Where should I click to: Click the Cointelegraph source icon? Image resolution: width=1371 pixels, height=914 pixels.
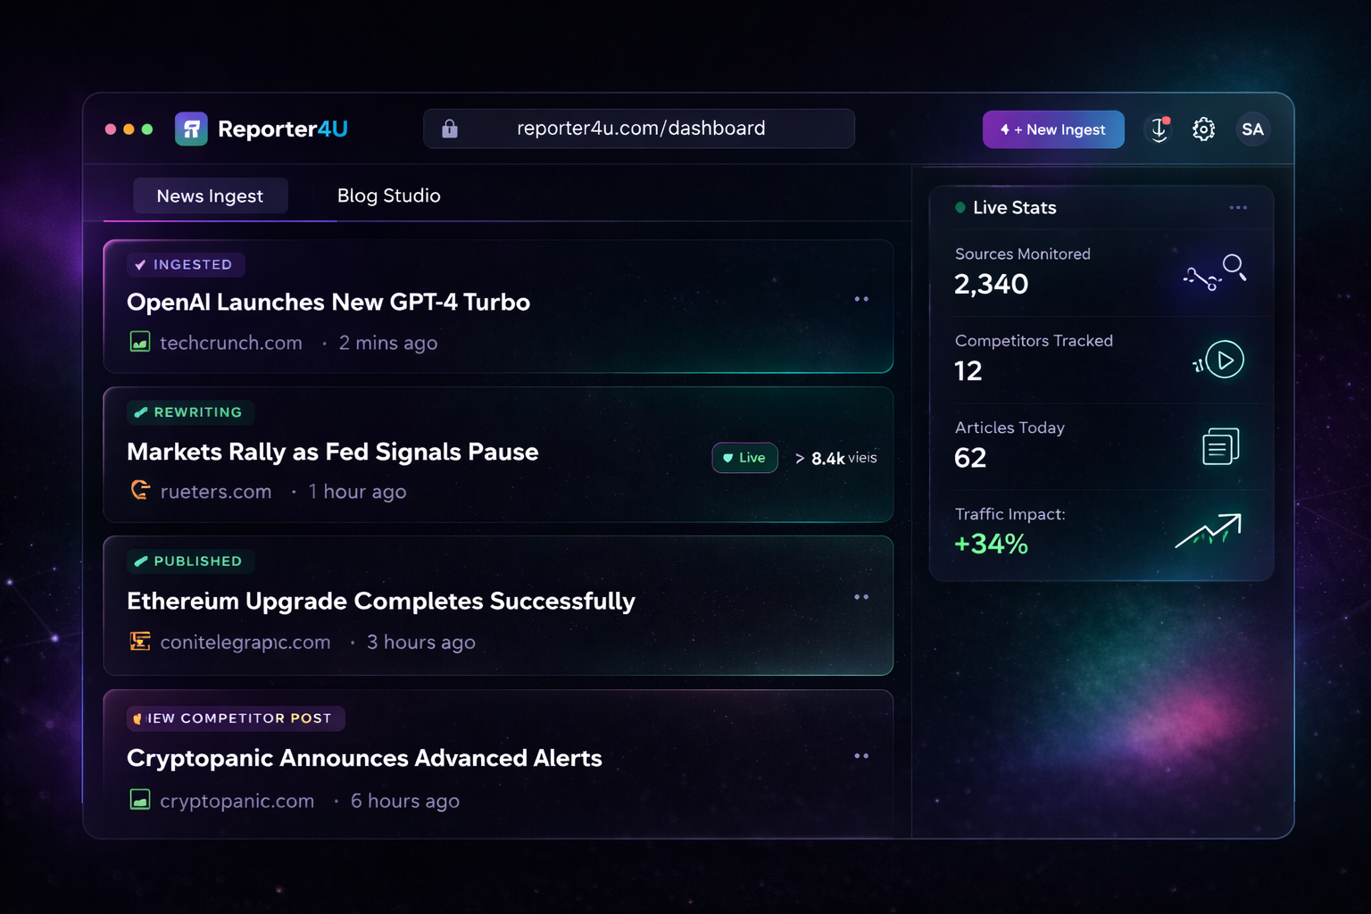click(140, 641)
